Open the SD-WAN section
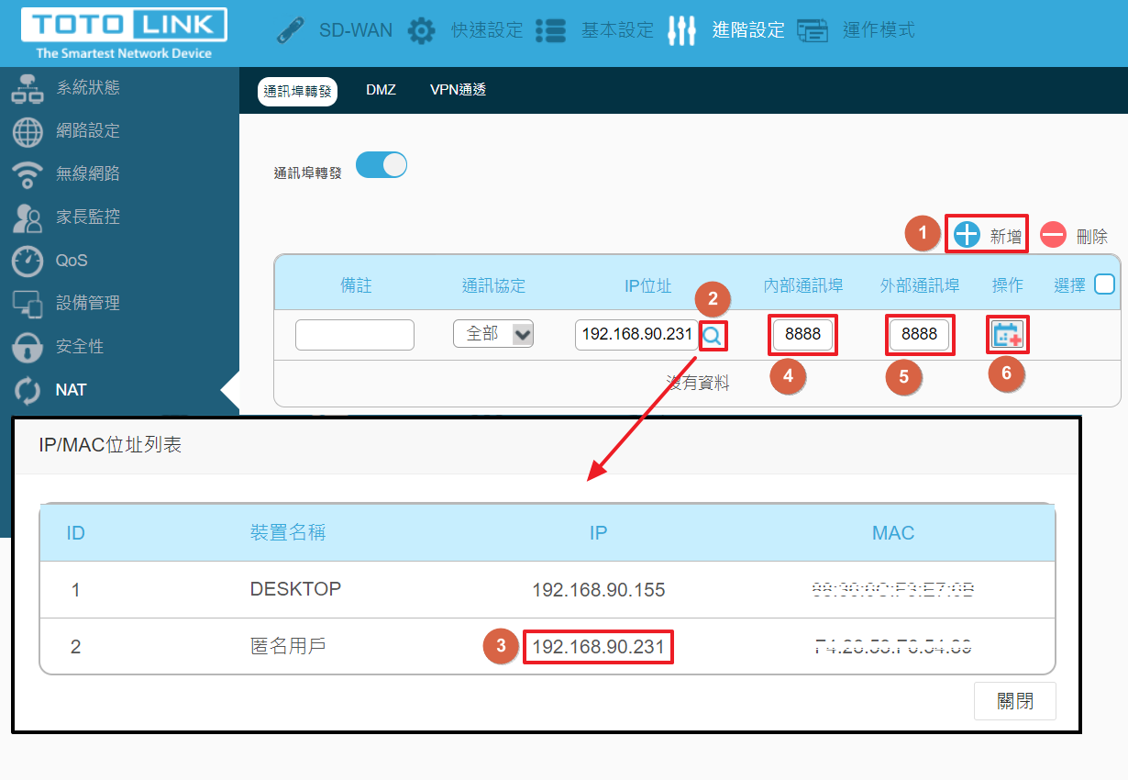The image size is (1128, 780). point(355,30)
